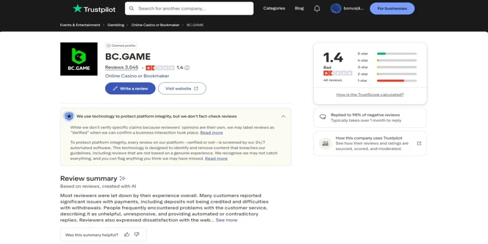This screenshot has width=488, height=244.
Task: Click the Visit website button
Action: pos(182,88)
